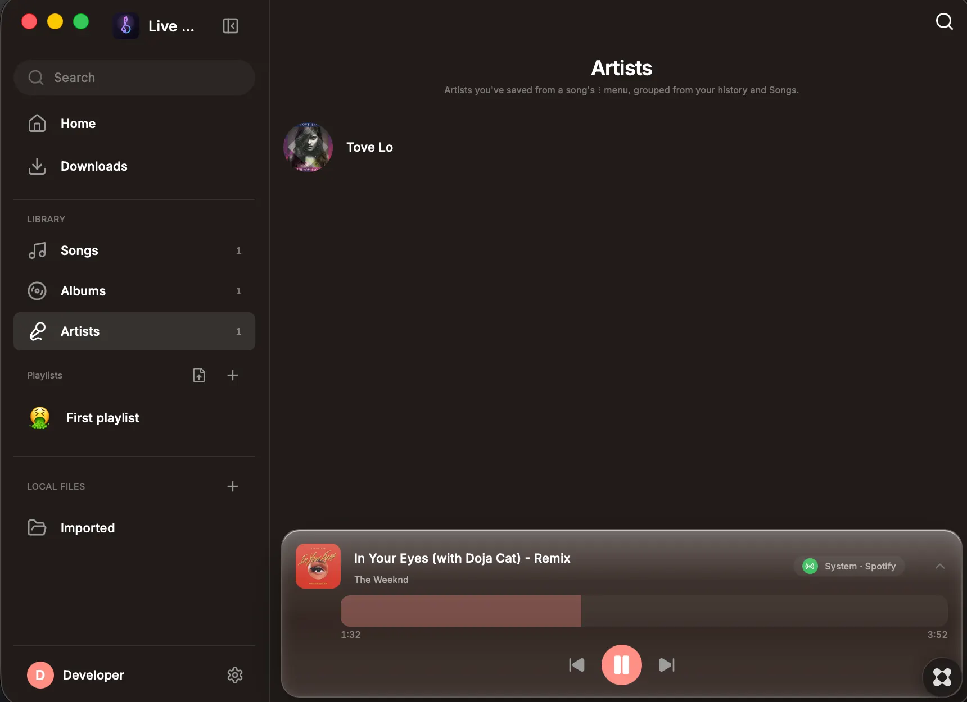
Task: Click the elapsed time 1:32
Action: pos(350,635)
